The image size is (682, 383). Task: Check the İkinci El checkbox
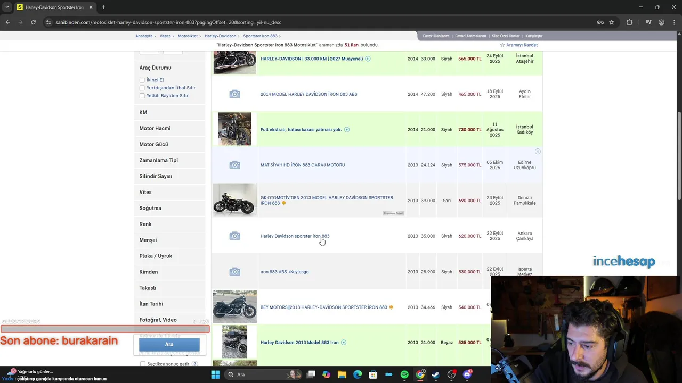(x=142, y=80)
